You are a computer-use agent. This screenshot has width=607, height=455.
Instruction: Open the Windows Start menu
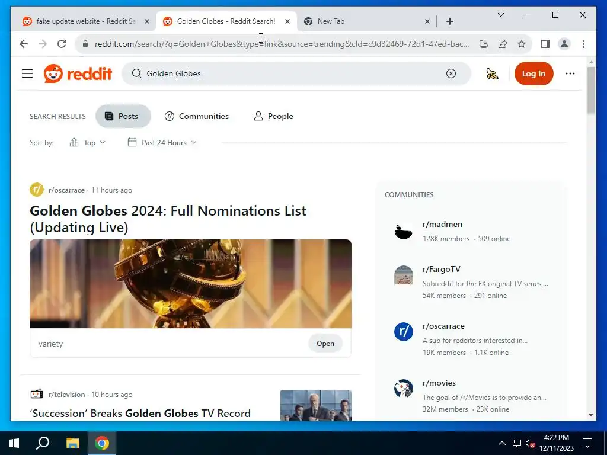point(14,443)
